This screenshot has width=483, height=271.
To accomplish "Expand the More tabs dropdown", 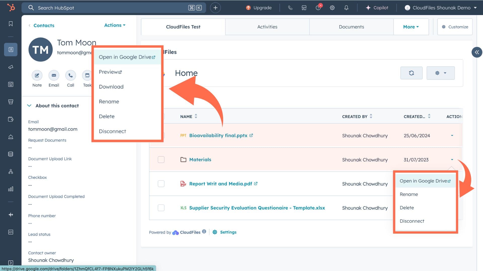I will pyautogui.click(x=411, y=27).
